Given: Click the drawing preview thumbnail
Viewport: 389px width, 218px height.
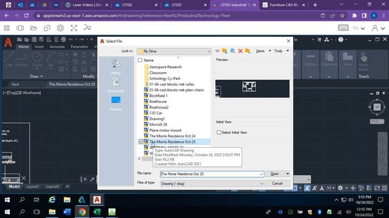Looking at the screenshot, I should tap(252, 88).
